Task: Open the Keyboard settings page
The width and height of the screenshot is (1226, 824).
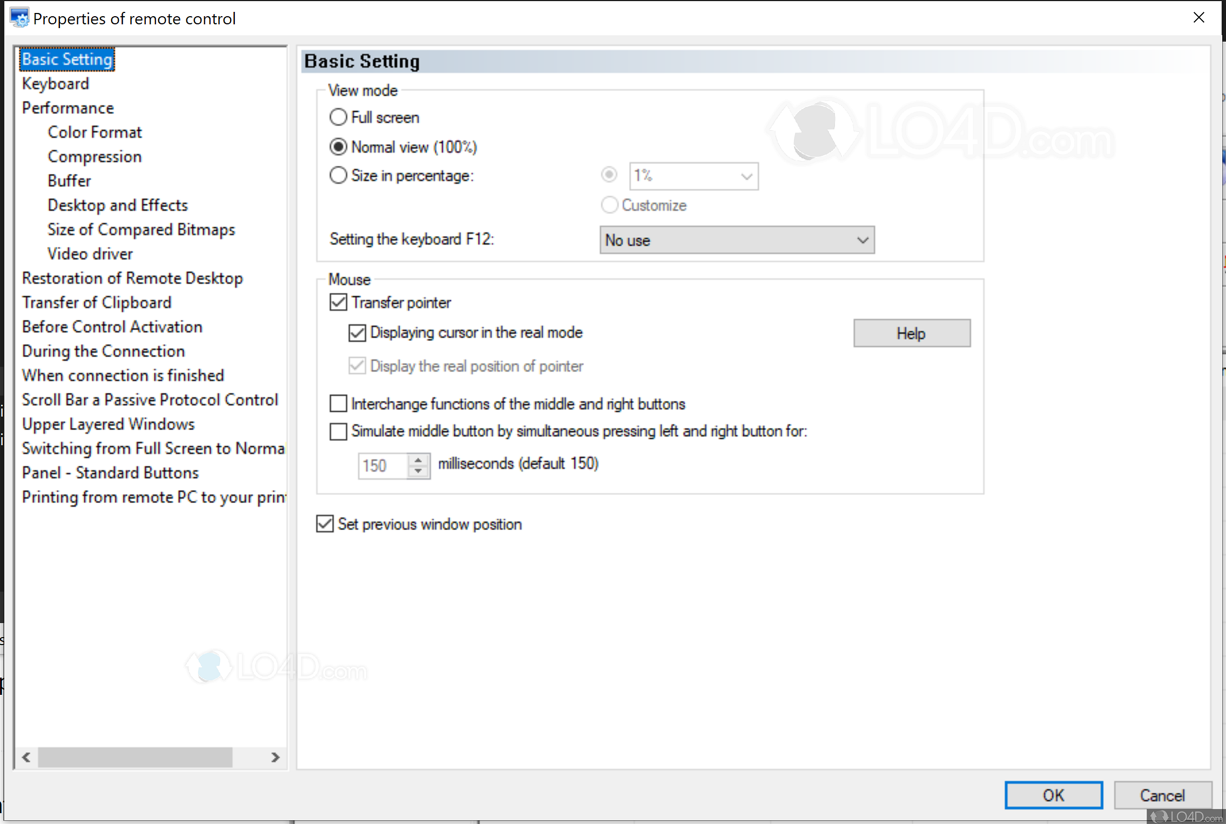Action: [56, 83]
